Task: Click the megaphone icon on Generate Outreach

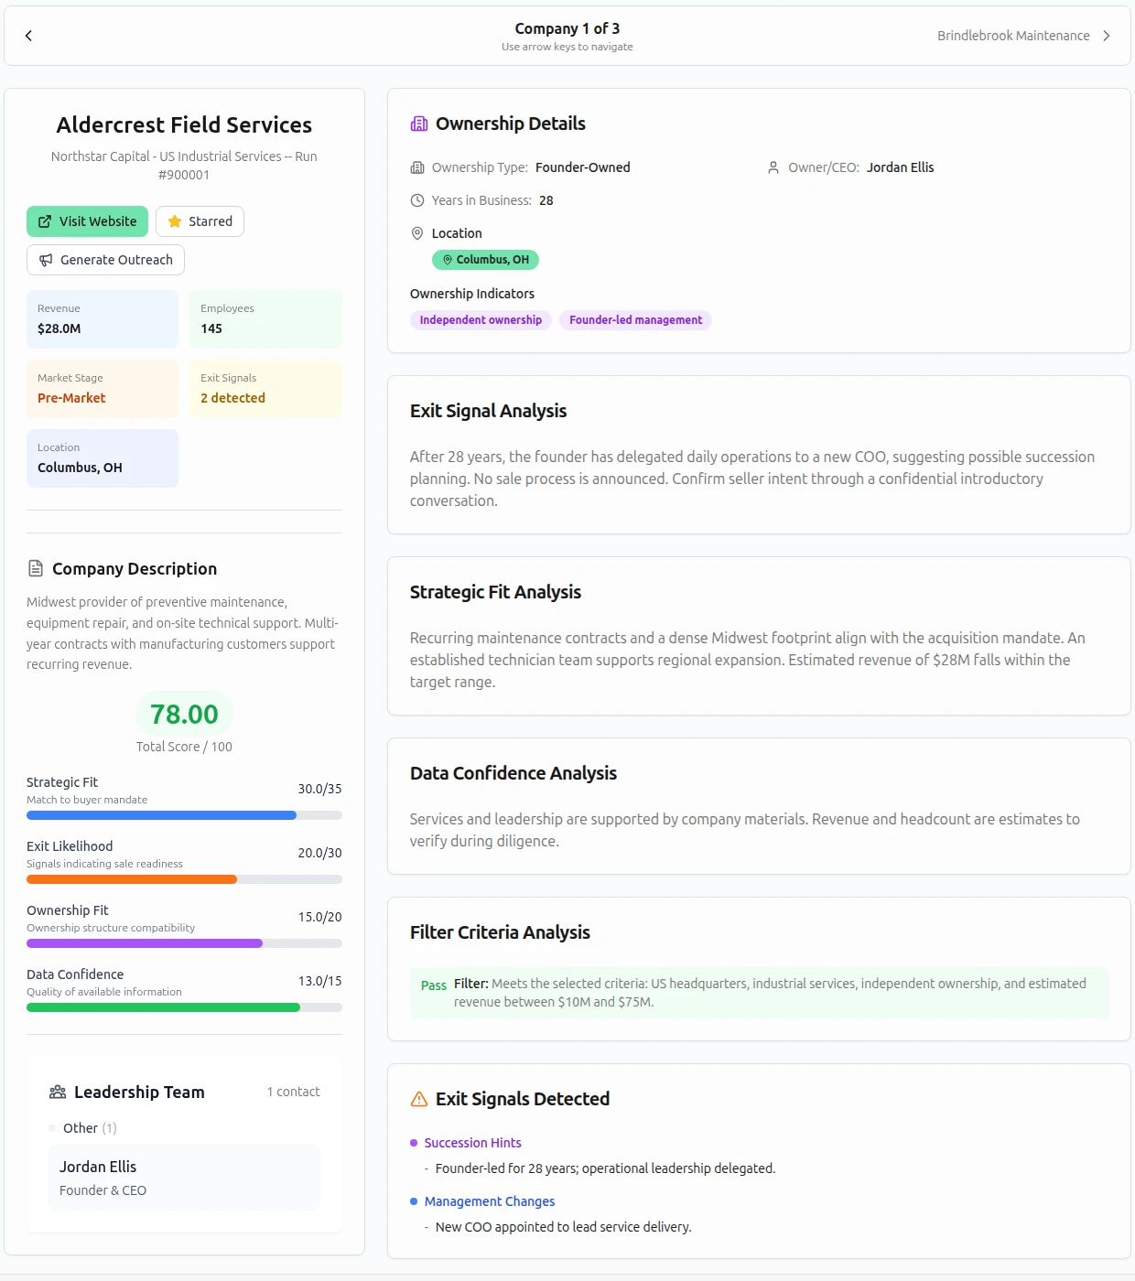Action: point(46,260)
